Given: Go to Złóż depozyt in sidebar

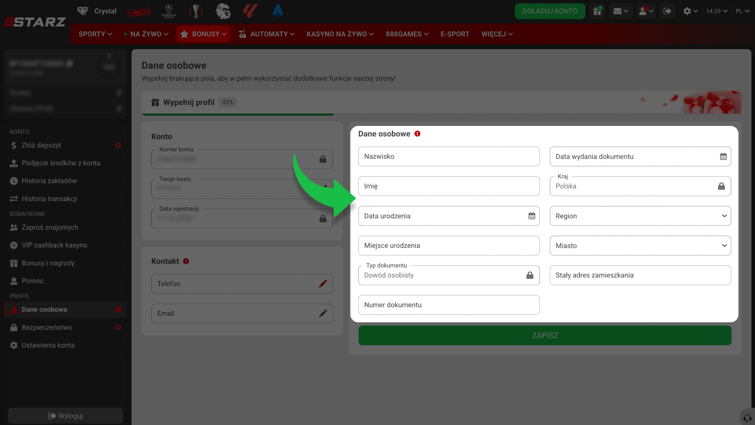Looking at the screenshot, I should click(x=65, y=145).
